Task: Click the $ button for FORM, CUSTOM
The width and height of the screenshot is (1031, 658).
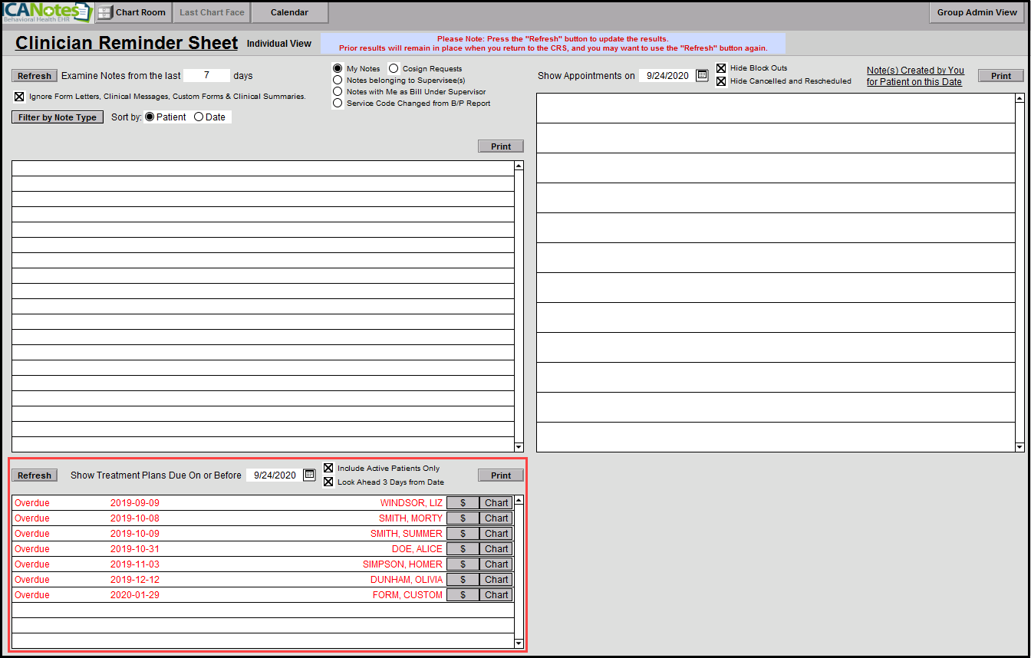Action: pyautogui.click(x=463, y=595)
